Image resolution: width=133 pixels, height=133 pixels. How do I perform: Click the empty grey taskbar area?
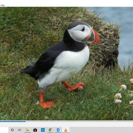101,130
